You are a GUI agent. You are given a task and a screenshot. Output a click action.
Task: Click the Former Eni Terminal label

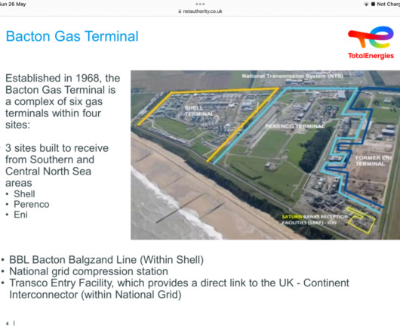pos(374,161)
